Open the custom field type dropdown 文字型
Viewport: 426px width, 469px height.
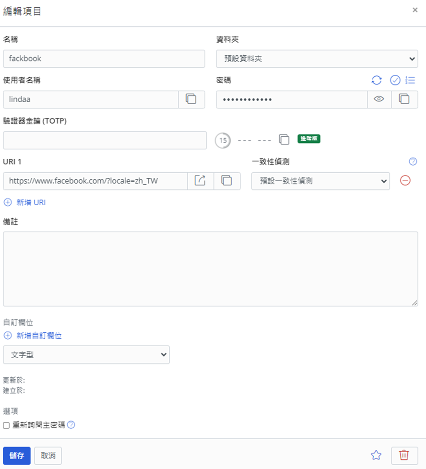point(86,355)
